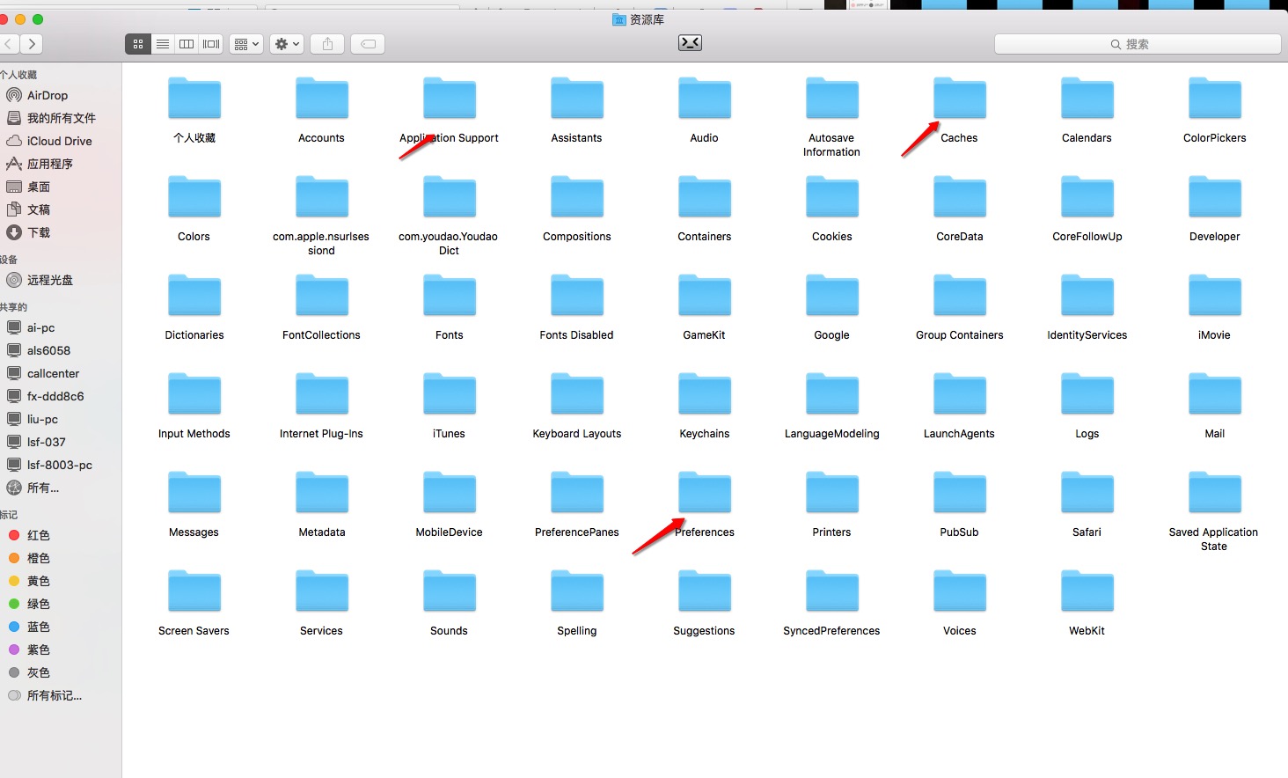
Task: Open 文稿 in the sidebar
Action: (39, 209)
